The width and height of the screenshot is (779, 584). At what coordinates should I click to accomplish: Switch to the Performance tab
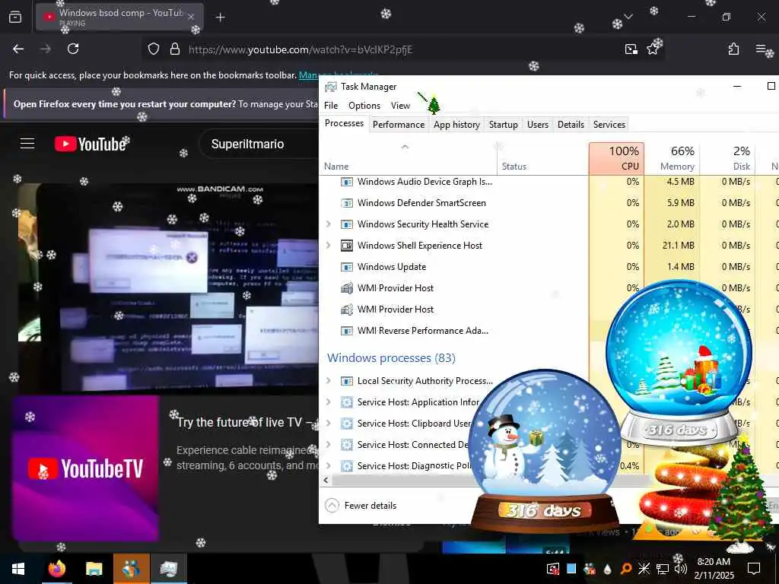[399, 125]
